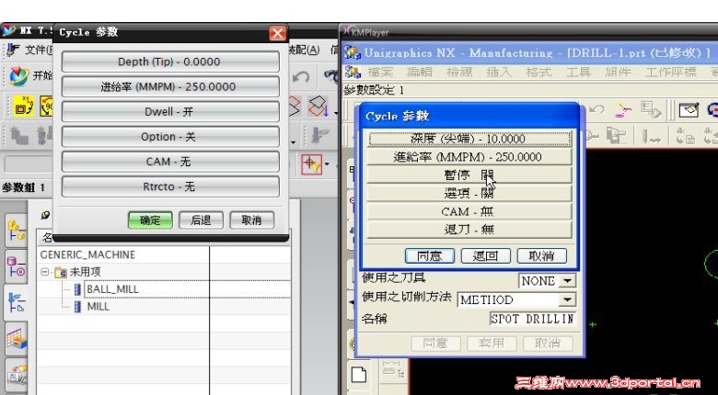Click the Rtrcto - 无 button
Image resolution: width=718 pixels, height=395 pixels.
[170, 186]
